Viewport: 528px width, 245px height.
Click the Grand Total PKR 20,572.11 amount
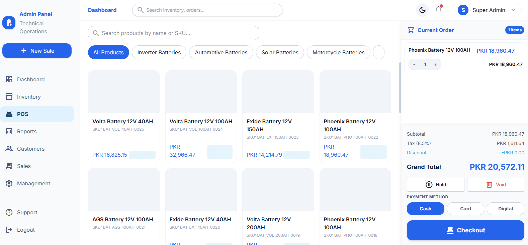pos(497,167)
